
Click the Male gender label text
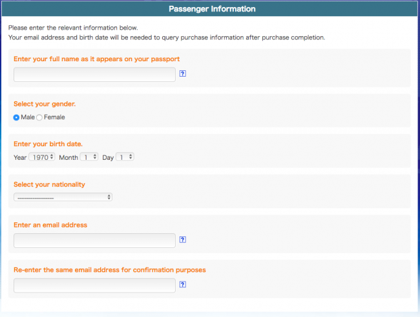coord(28,117)
